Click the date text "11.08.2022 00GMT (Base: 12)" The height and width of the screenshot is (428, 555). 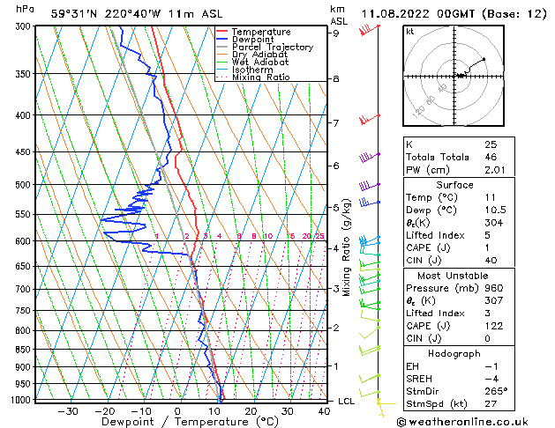(454, 14)
